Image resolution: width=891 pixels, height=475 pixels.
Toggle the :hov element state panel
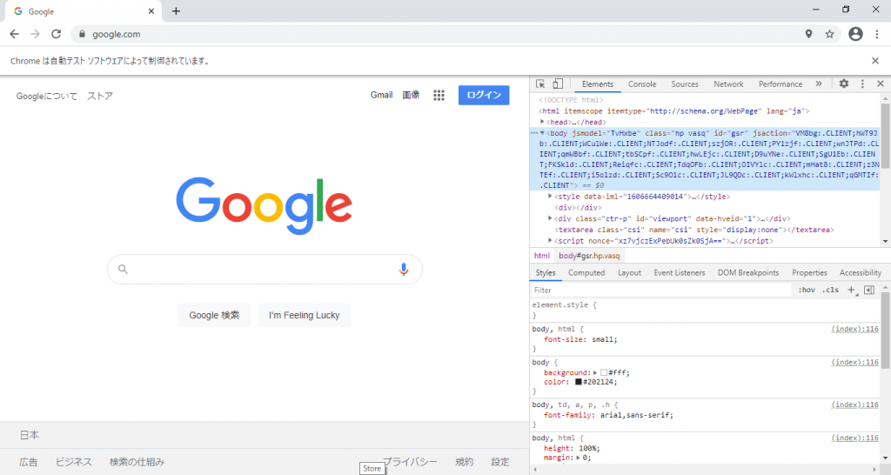pyautogui.click(x=807, y=290)
